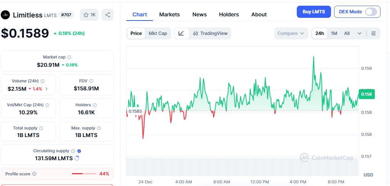Click the 0.1585 baseline price label
The height and width of the screenshot is (186, 390).
[135, 111]
